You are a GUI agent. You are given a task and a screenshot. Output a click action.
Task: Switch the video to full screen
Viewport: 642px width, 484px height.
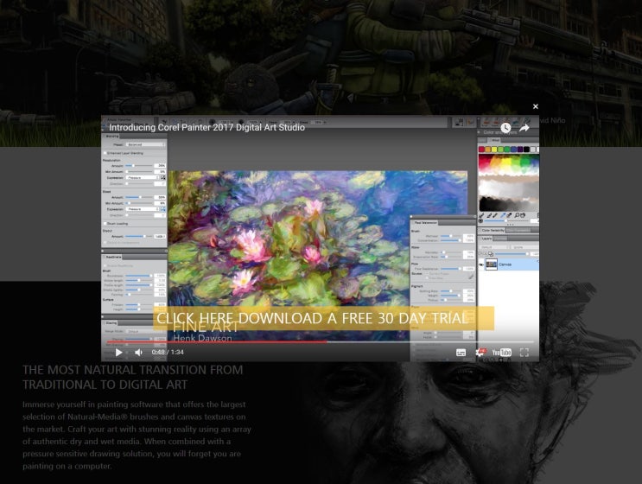524,353
